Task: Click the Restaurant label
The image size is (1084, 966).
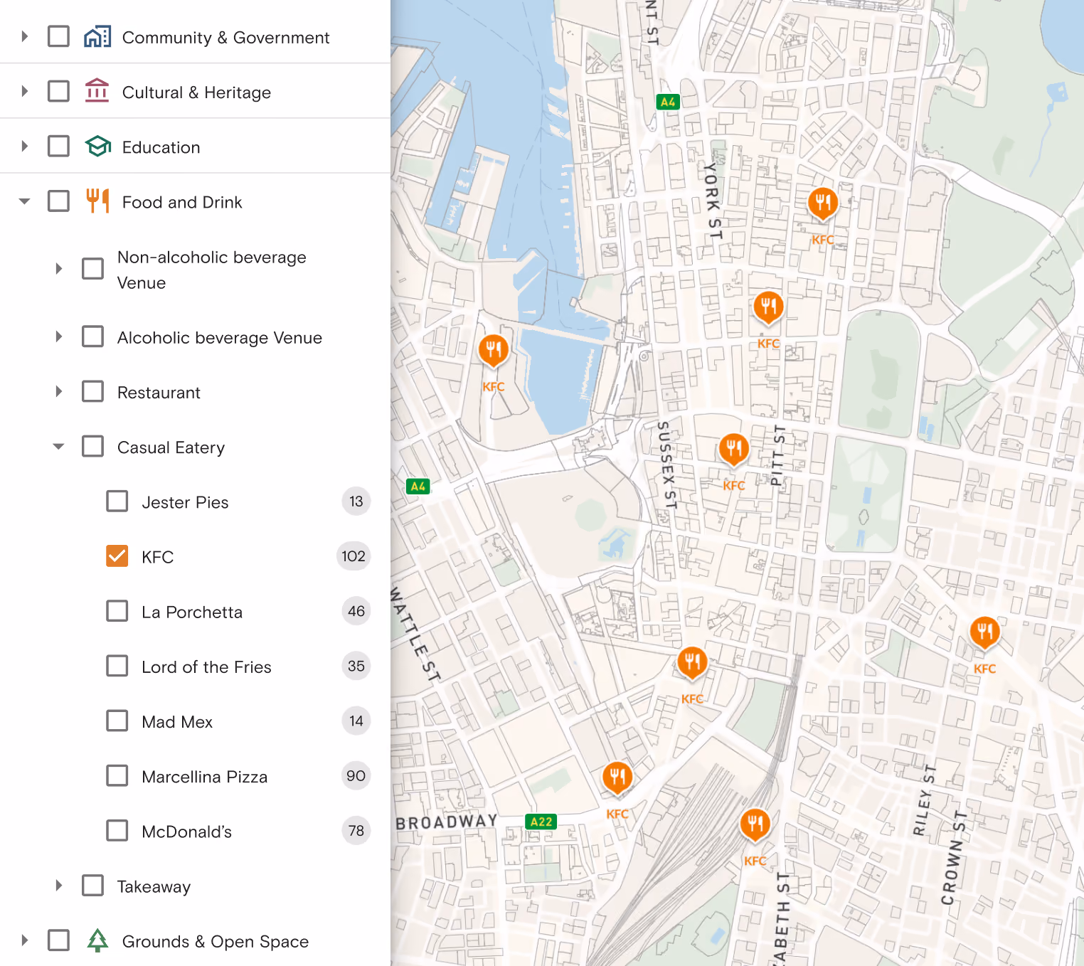Action: 159,393
